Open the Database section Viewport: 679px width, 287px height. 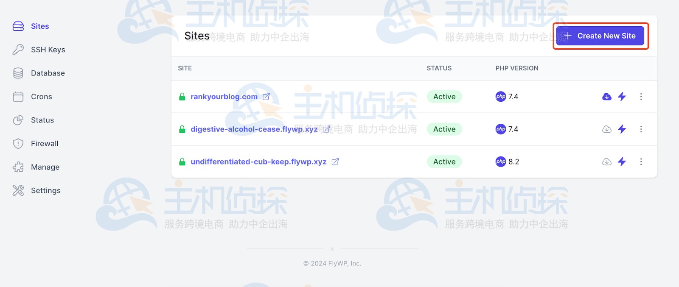(x=48, y=73)
